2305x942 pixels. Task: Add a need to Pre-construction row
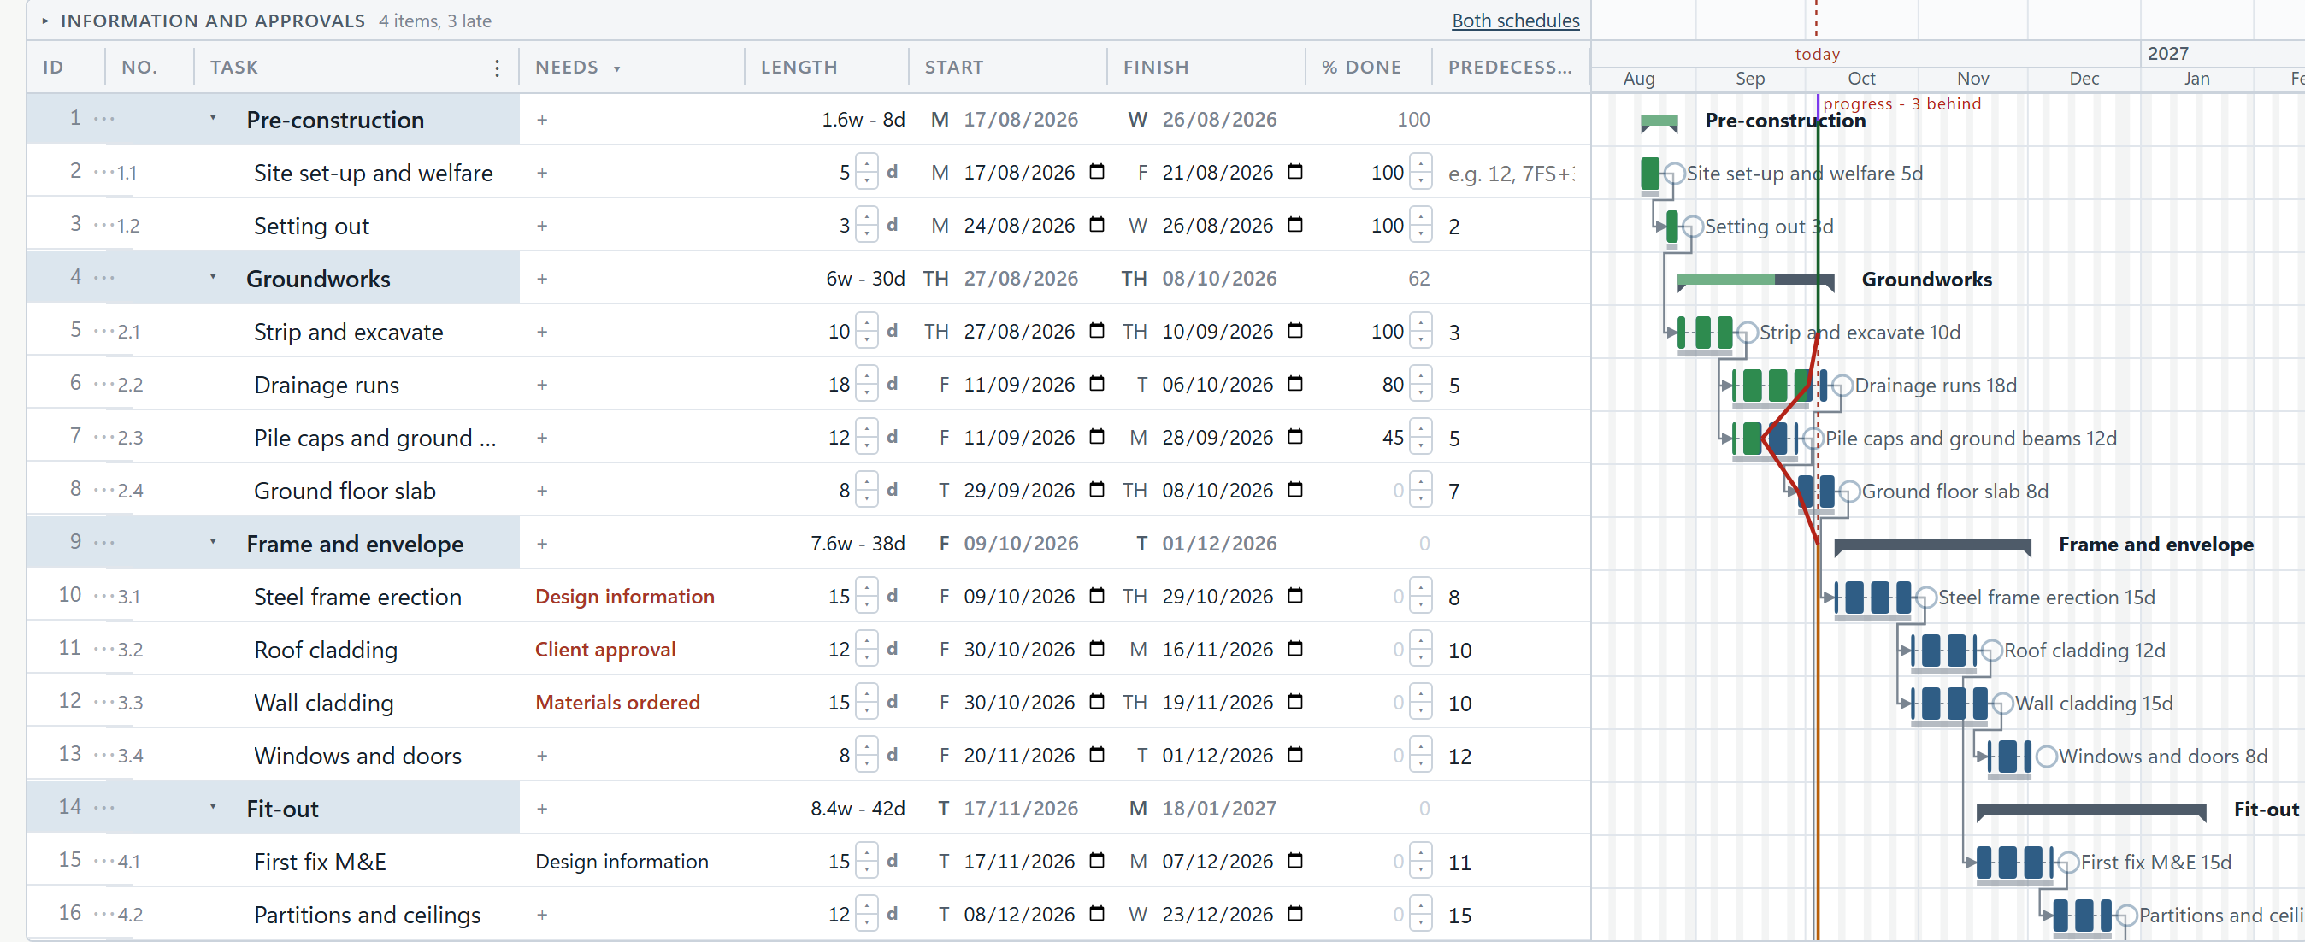(x=542, y=120)
